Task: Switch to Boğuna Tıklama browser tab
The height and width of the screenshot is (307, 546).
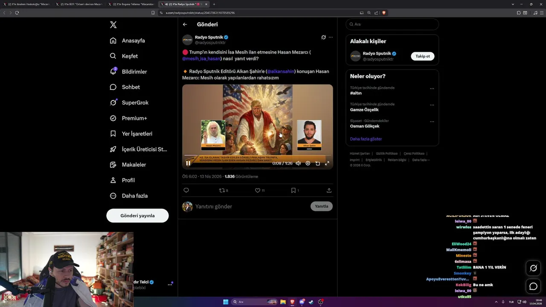Action: [x=131, y=4]
